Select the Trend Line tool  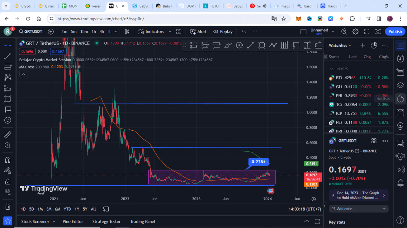pos(8,56)
